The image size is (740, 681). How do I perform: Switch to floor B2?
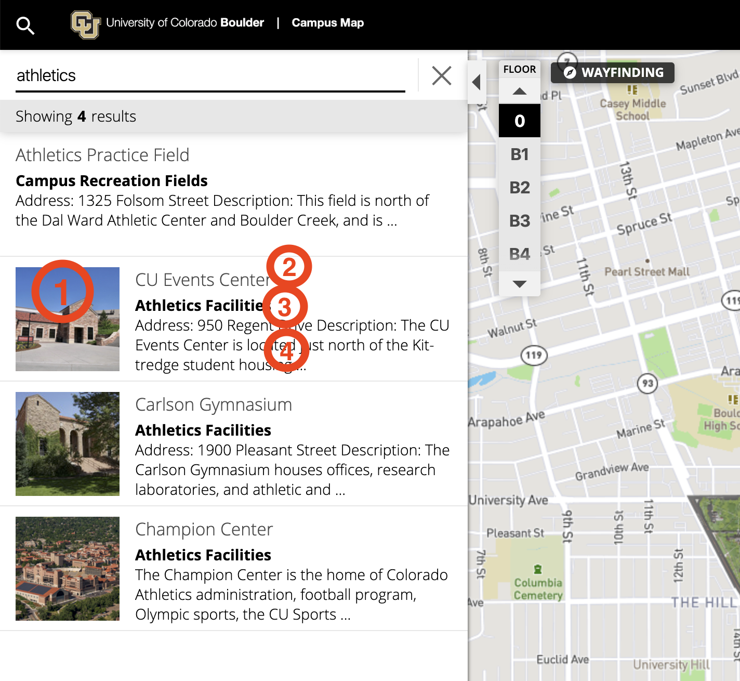coord(520,188)
